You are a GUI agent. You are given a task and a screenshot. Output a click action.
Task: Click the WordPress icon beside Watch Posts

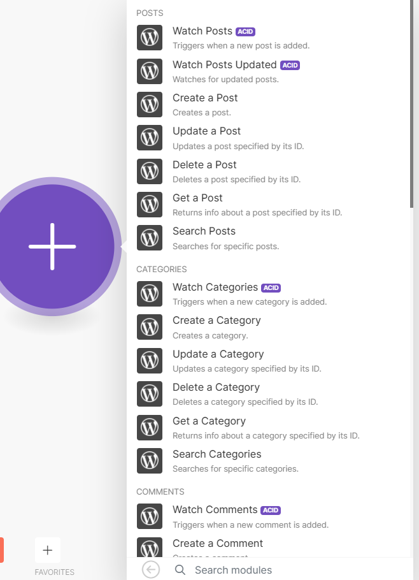click(150, 38)
